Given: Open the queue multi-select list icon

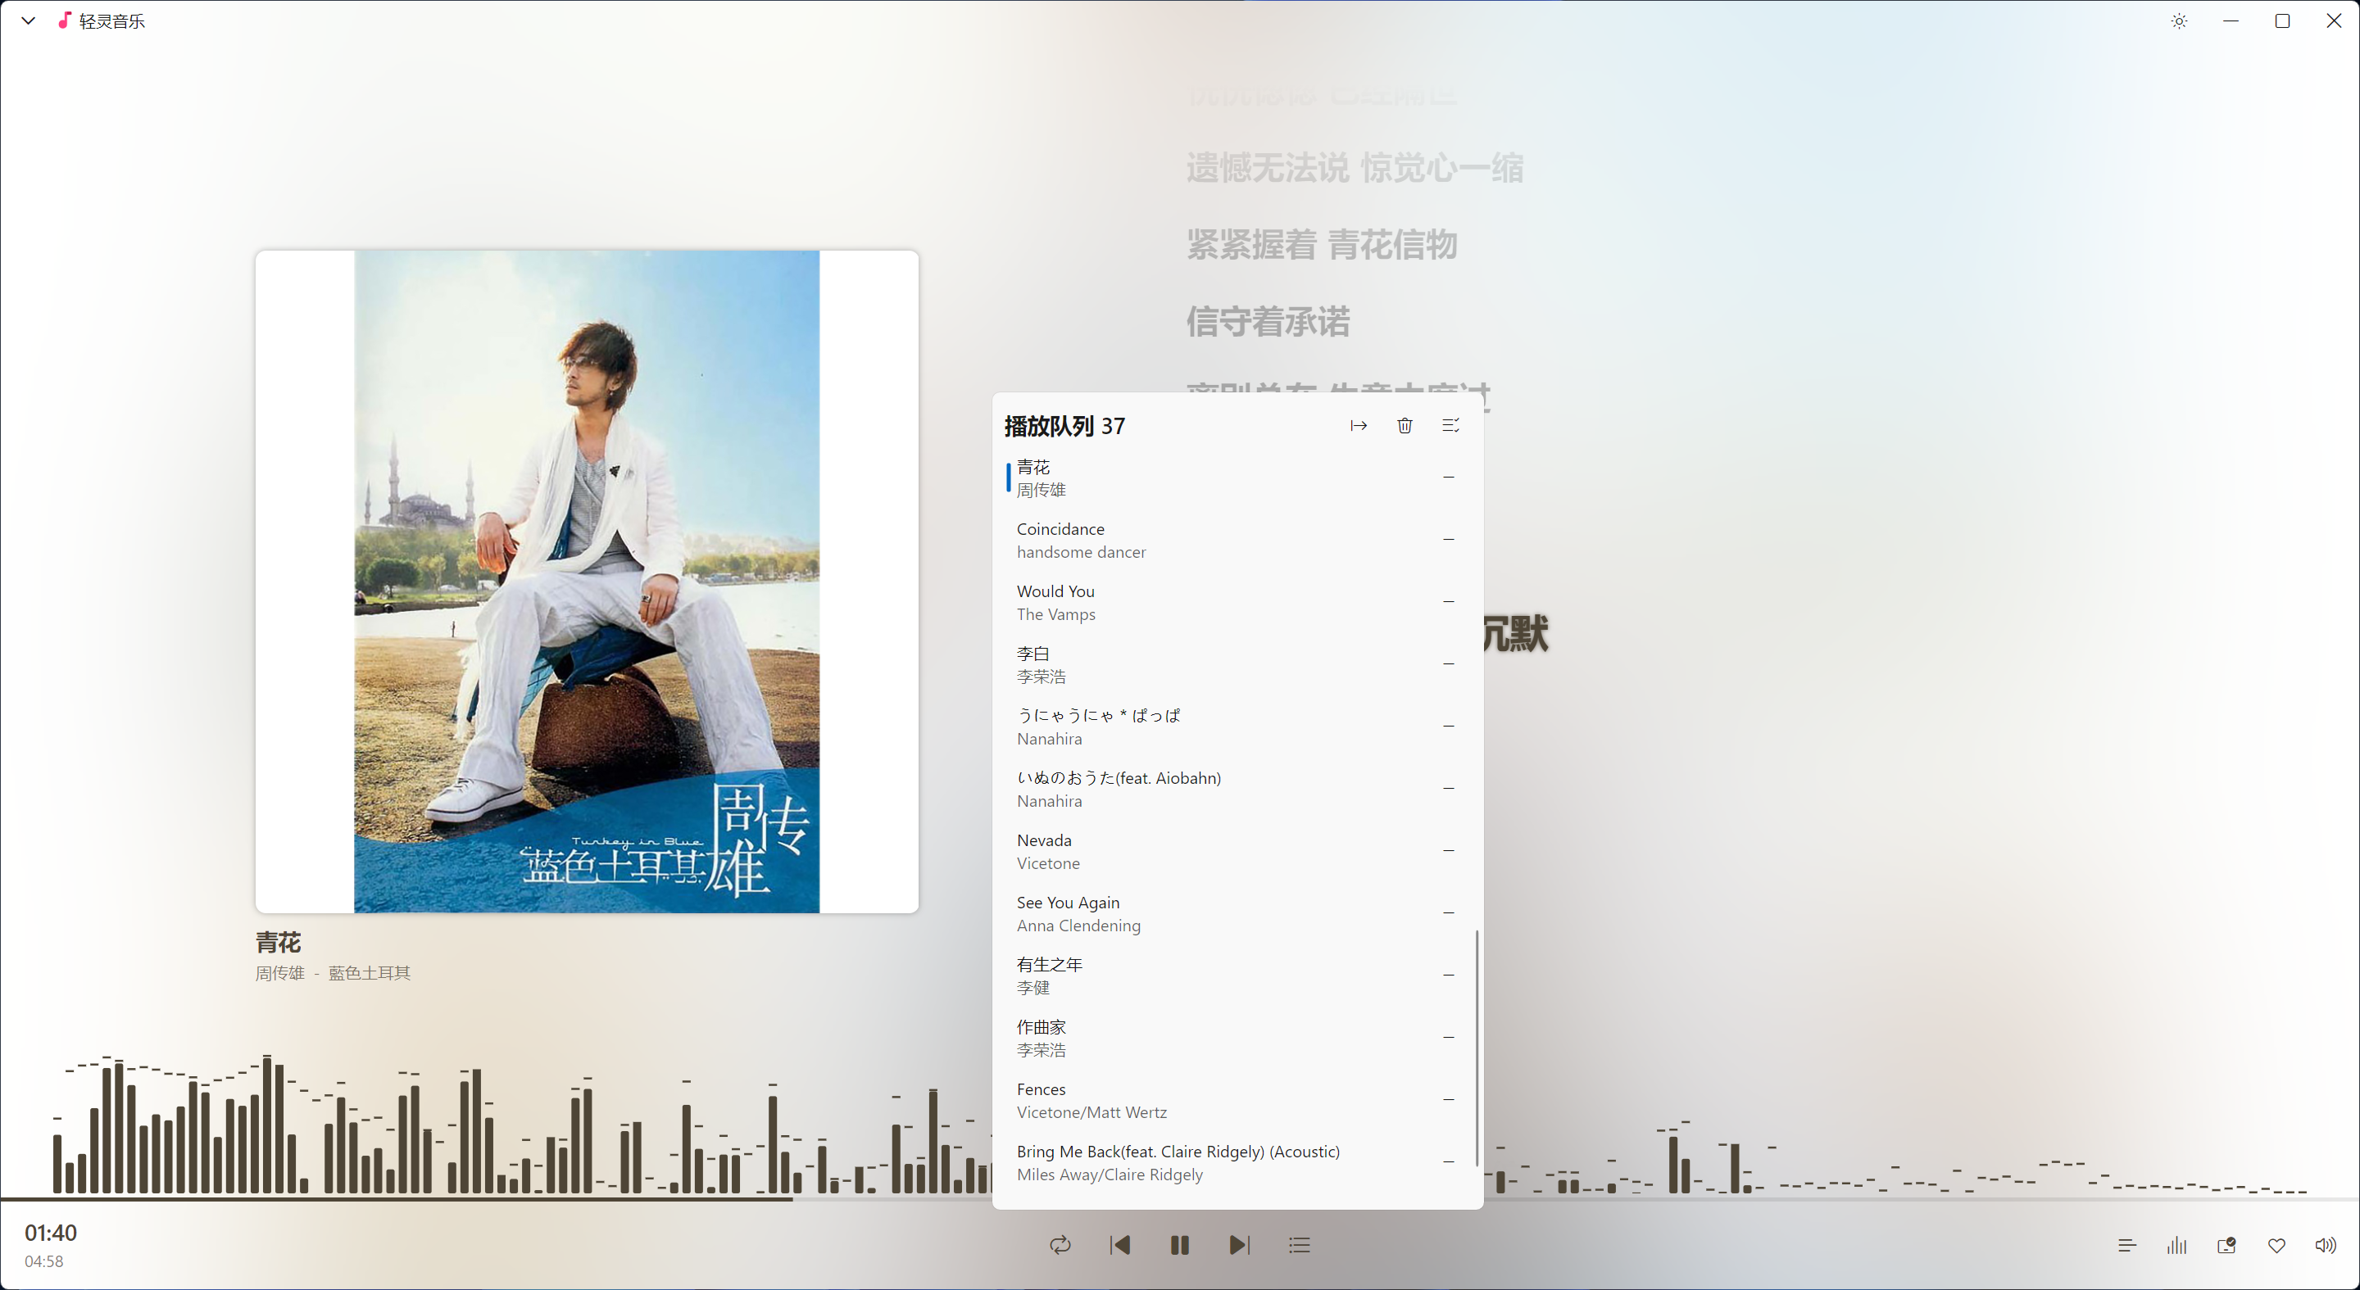Looking at the screenshot, I should pos(1450,426).
